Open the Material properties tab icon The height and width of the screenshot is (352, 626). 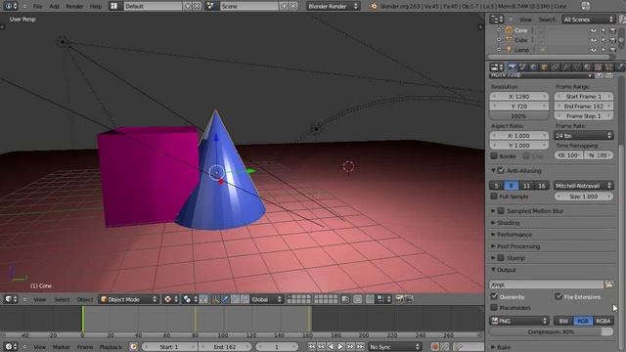tap(587, 67)
